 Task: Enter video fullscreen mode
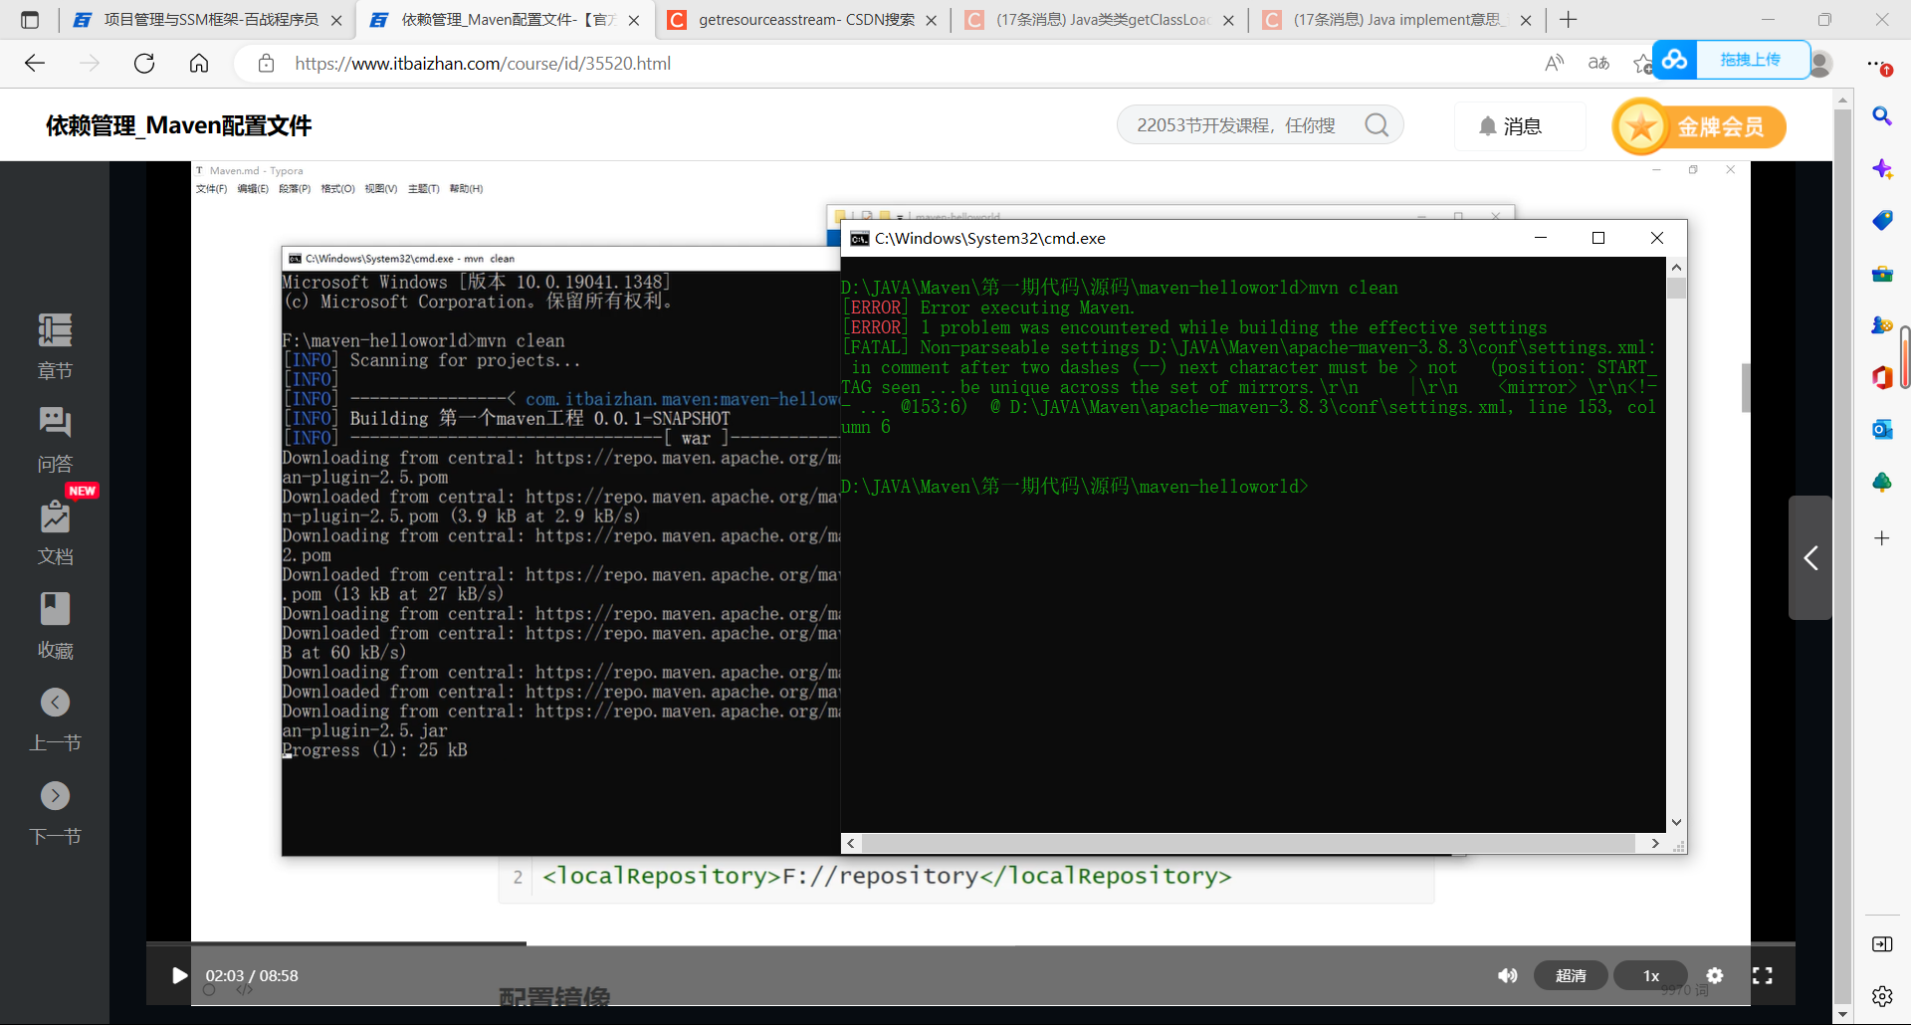[1762, 975]
